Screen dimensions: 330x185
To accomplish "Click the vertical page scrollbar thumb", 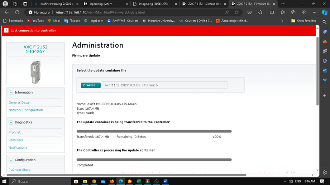I will 317,71.
